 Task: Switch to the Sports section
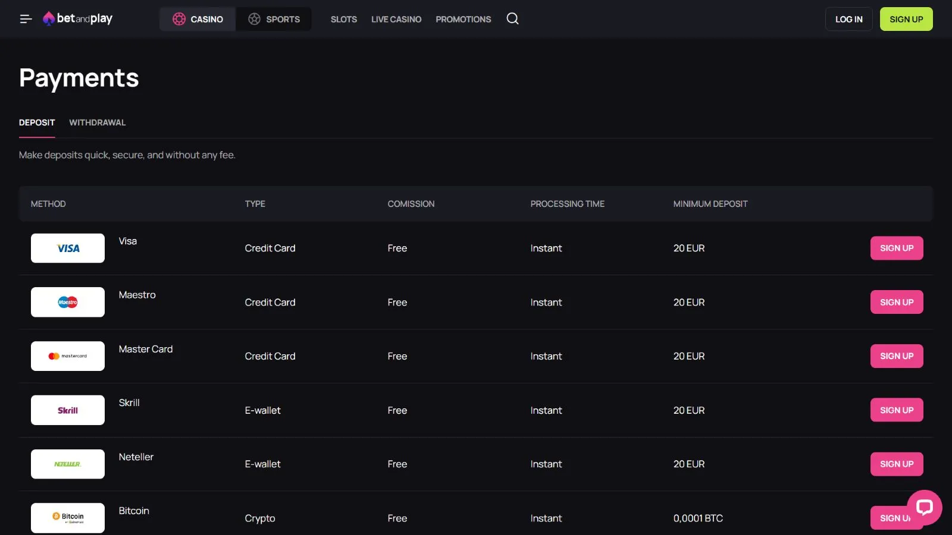[x=274, y=19]
